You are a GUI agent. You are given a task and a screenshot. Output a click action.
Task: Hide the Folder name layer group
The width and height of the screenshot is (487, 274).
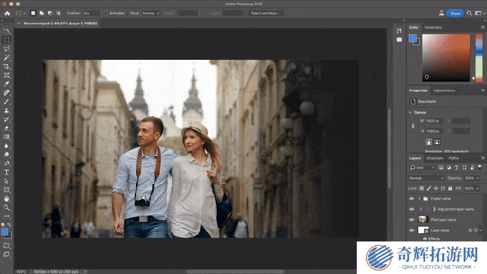(411, 199)
